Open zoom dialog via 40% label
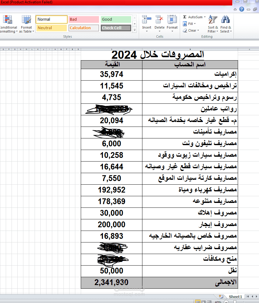This screenshot has height=303, width=259. pyautogui.click(x=218, y=302)
